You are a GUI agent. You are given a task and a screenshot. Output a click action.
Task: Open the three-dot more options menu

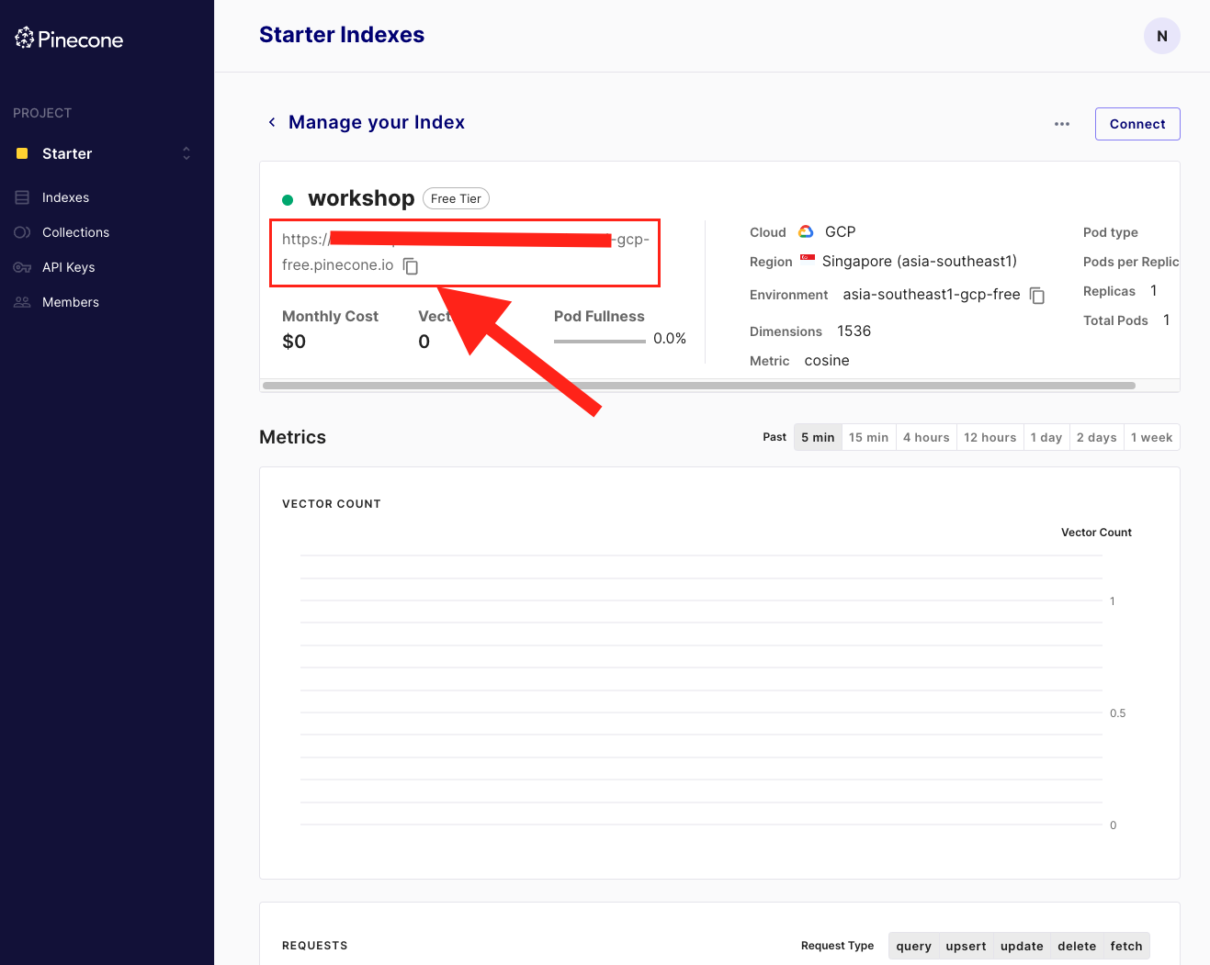1062,124
